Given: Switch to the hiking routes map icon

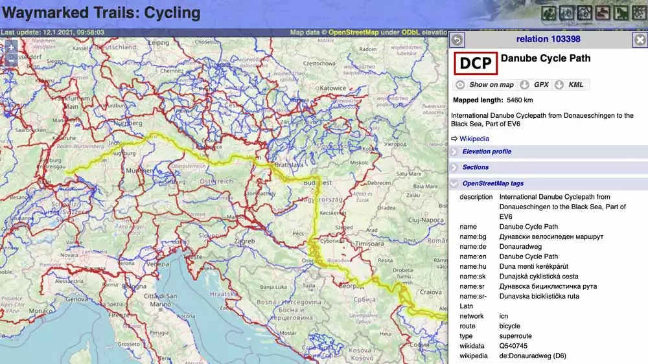Looking at the screenshot, I should click(x=549, y=13).
